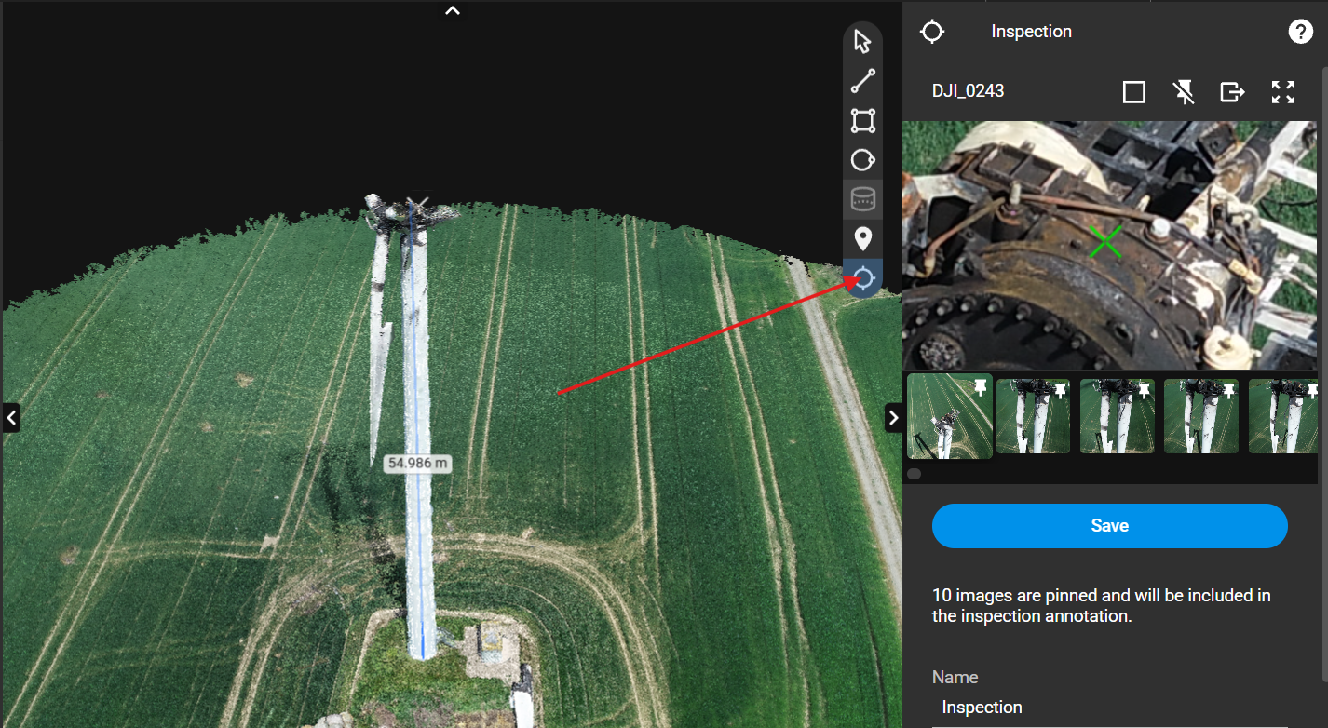This screenshot has width=1328, height=728.
Task: Open the help question mark icon
Action: pos(1300,32)
